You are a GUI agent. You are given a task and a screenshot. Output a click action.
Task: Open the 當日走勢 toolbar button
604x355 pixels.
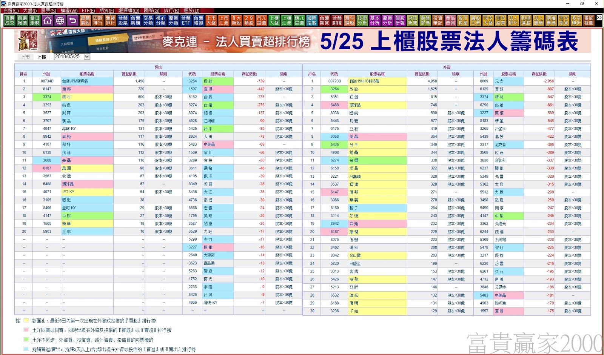pyautogui.click(x=35, y=20)
